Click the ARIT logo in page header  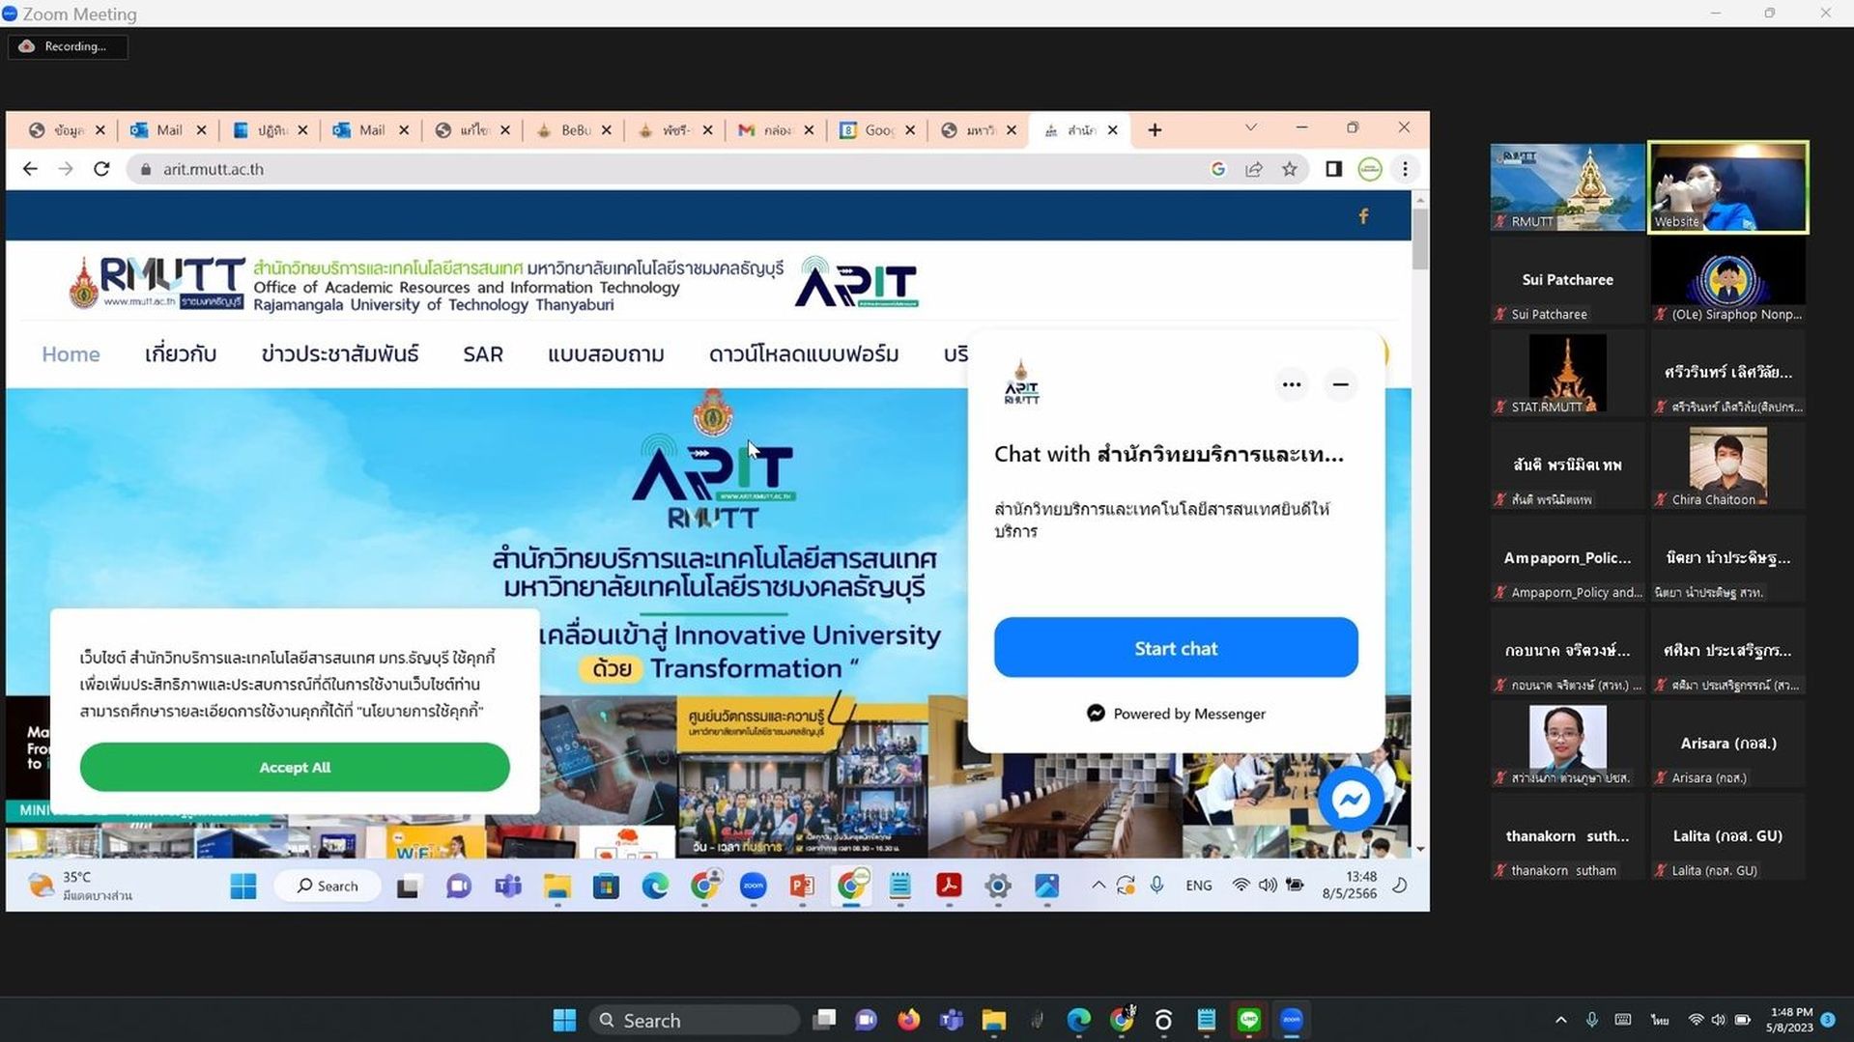tap(856, 282)
